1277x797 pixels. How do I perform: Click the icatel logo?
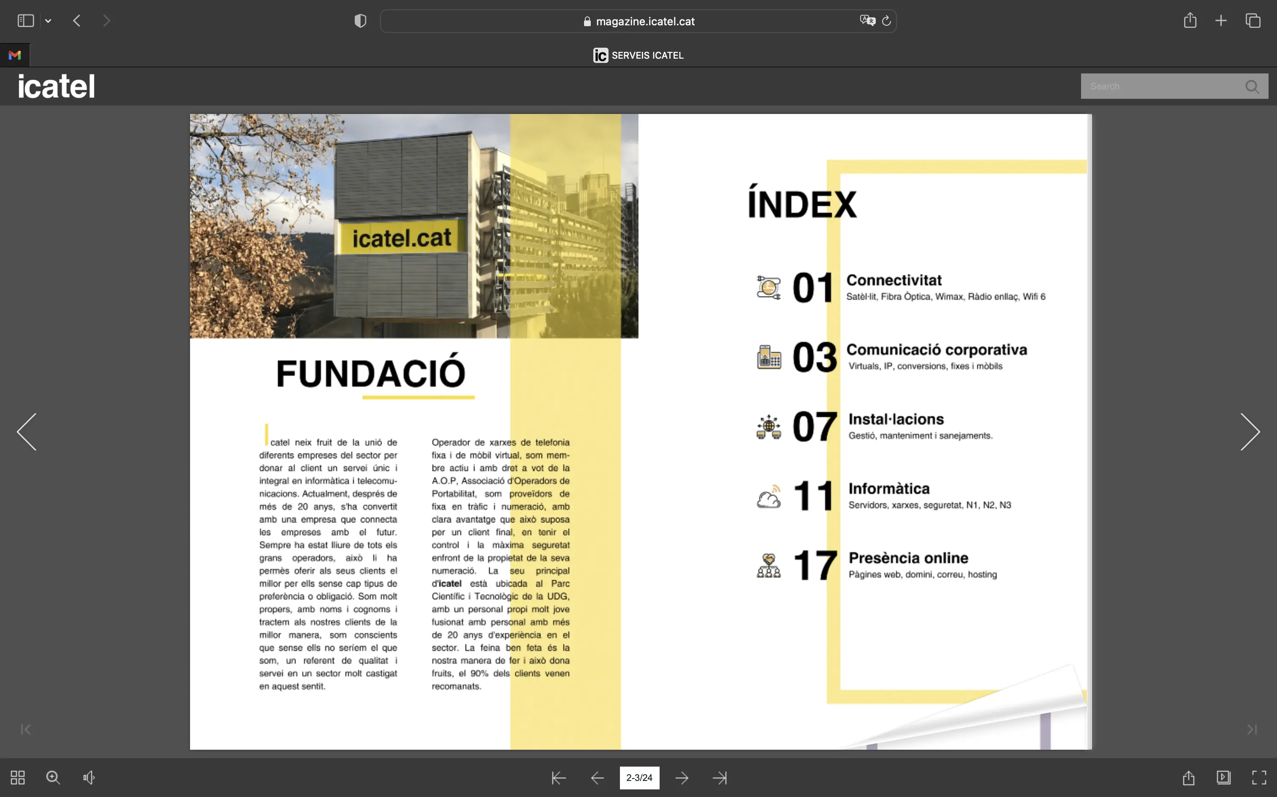pos(57,86)
